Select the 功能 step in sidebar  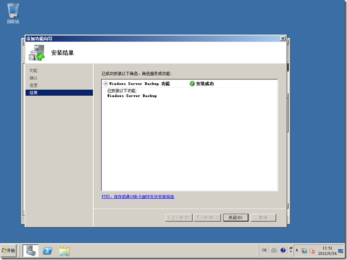[x=33, y=70]
